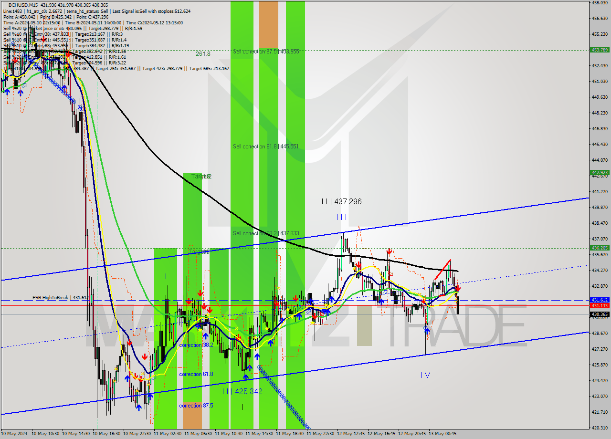Image resolution: width=611 pixels, height=439 pixels.
Task: Click the '11 May 14:30' time label
Action: pyautogui.click(x=260, y=434)
